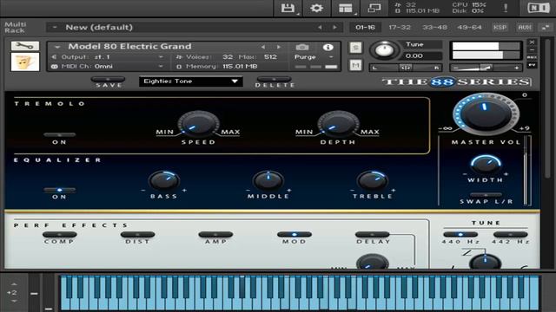
Task: Remove instrument with X button
Action: pos(532,42)
